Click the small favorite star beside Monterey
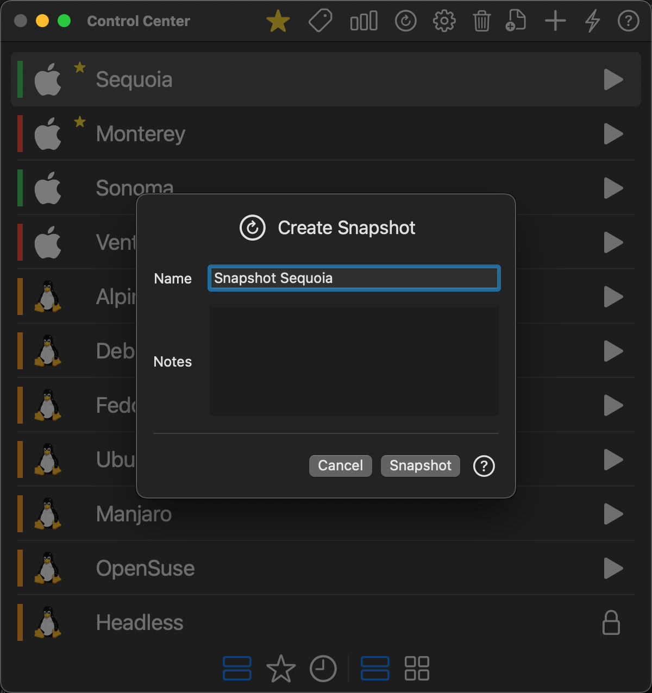The image size is (652, 693). [x=80, y=122]
